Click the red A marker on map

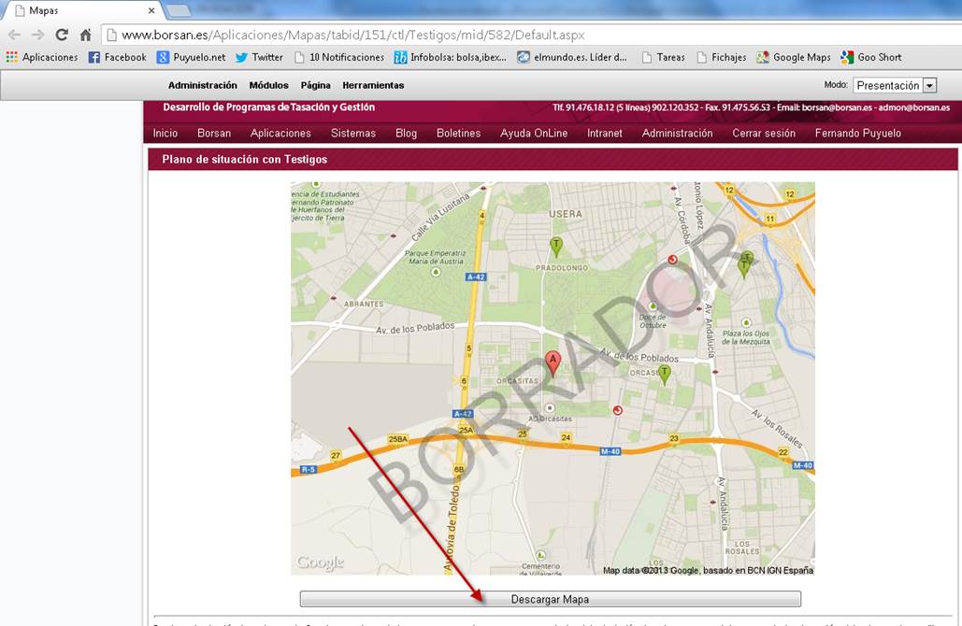click(553, 363)
